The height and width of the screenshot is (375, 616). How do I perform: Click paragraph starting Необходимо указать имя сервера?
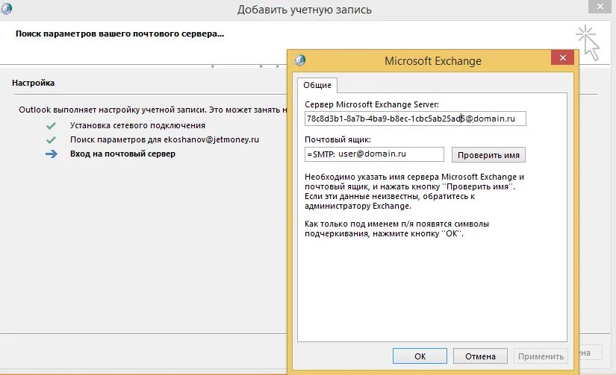tap(414, 192)
